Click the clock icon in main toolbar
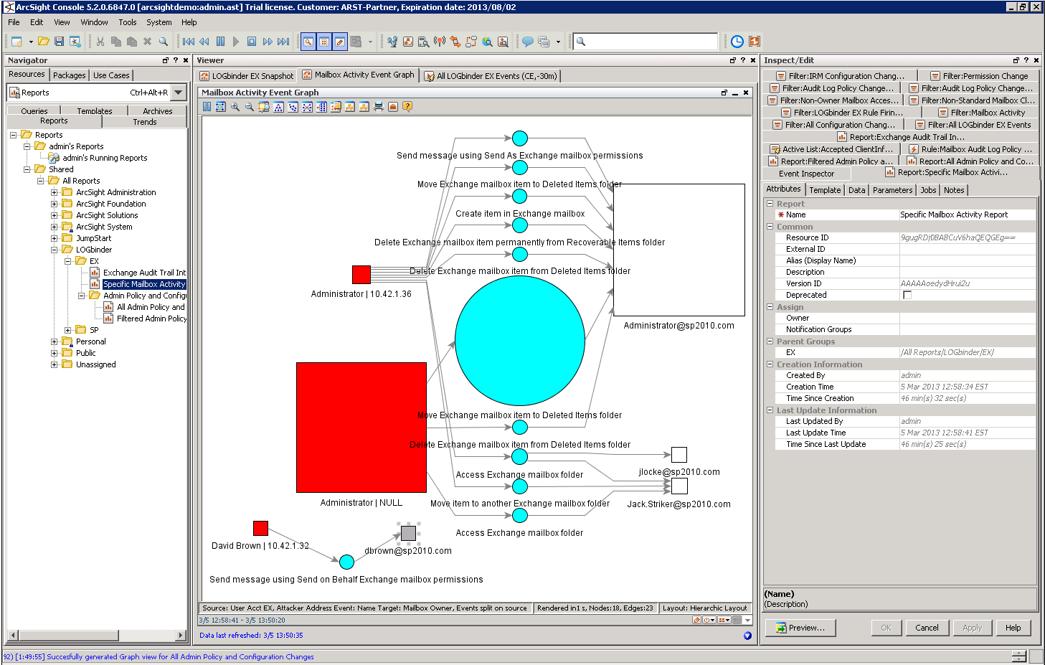 point(737,42)
